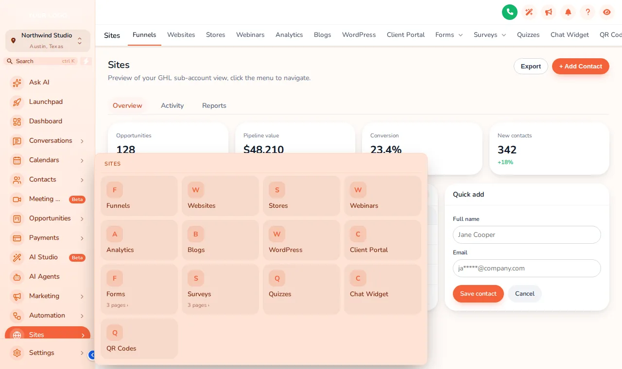Open Meeting item with Beta badge
Image resolution: width=622 pixels, height=369 pixels.
[x=48, y=199]
